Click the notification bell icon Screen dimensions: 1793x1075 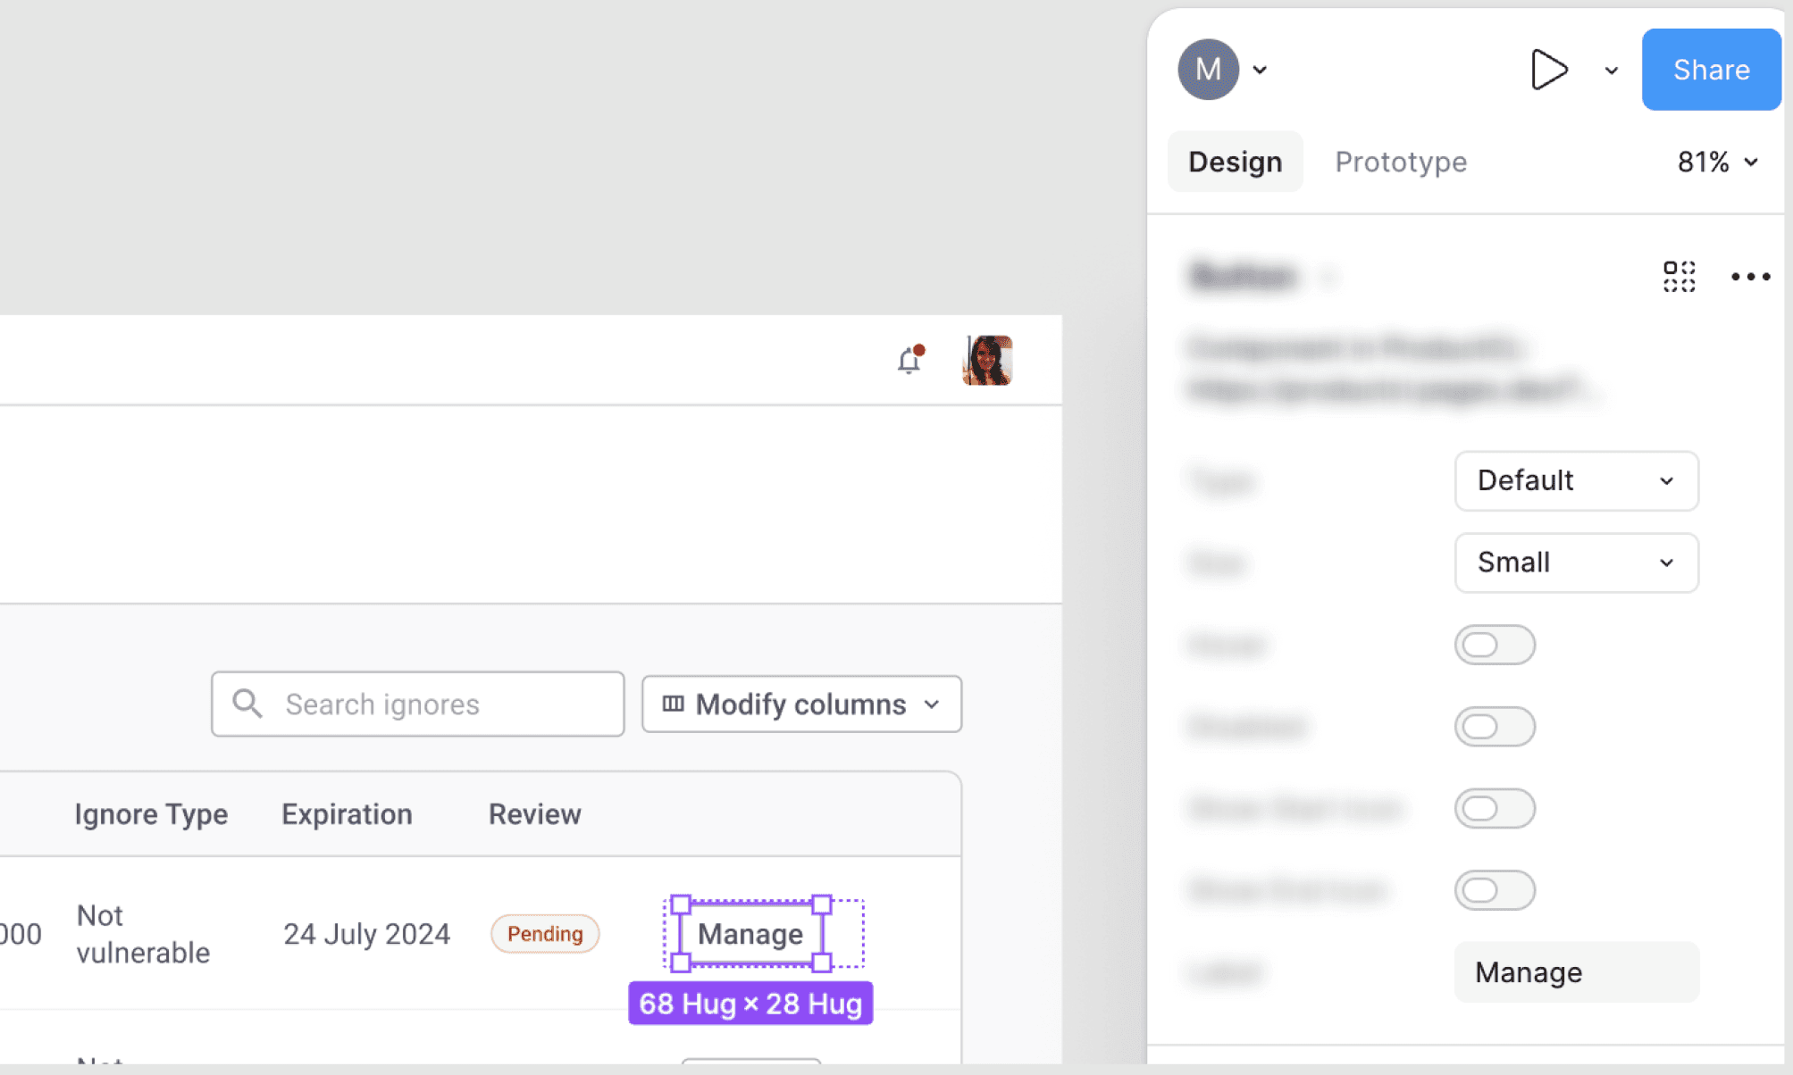coord(910,360)
